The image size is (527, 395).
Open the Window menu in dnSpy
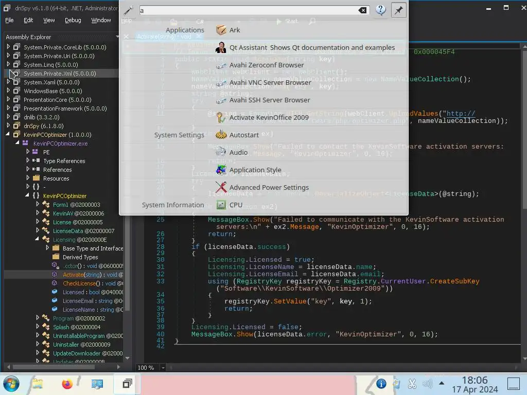coord(101,20)
